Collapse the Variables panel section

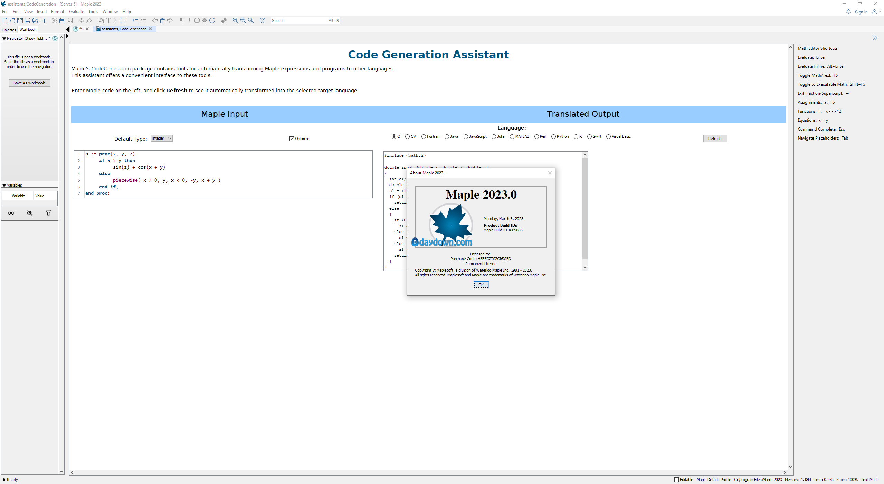pyautogui.click(x=4, y=185)
